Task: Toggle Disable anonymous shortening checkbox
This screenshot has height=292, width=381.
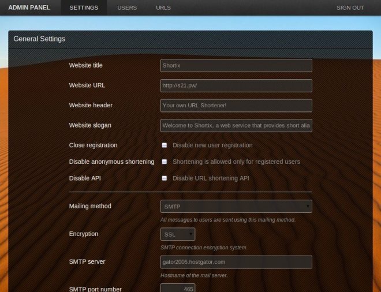Action: point(165,162)
